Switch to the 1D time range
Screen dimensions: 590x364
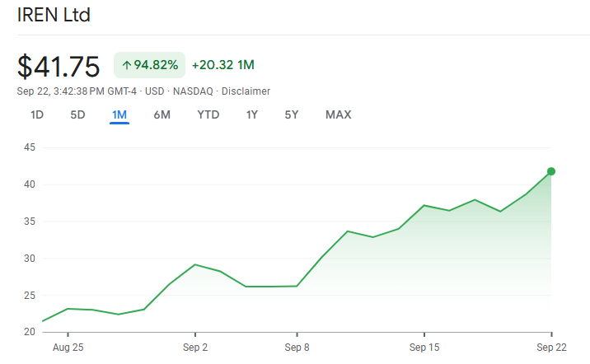point(37,114)
